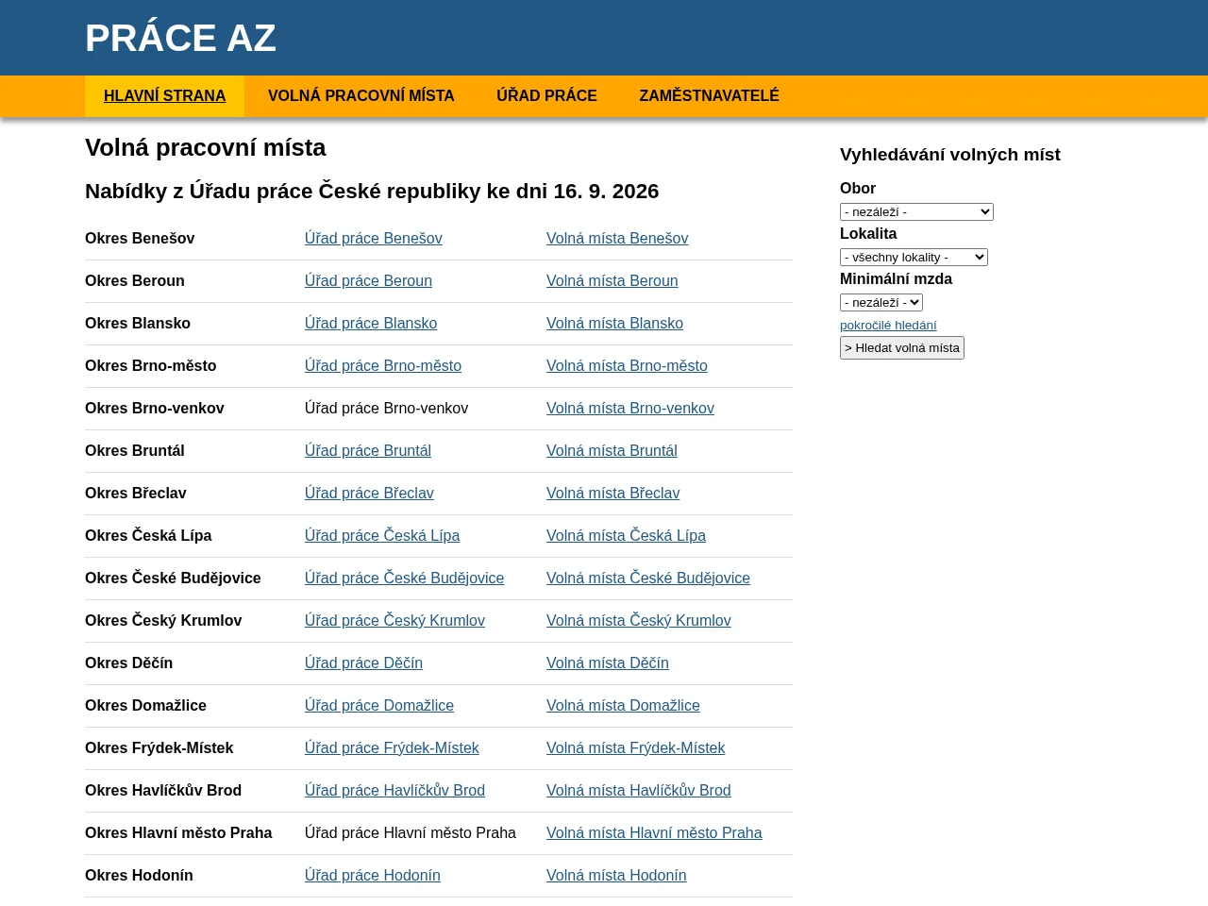
Task: Open VOLNÁ PRACOVNÍ MÍSTA menu item
Action: pyautogui.click(x=361, y=96)
